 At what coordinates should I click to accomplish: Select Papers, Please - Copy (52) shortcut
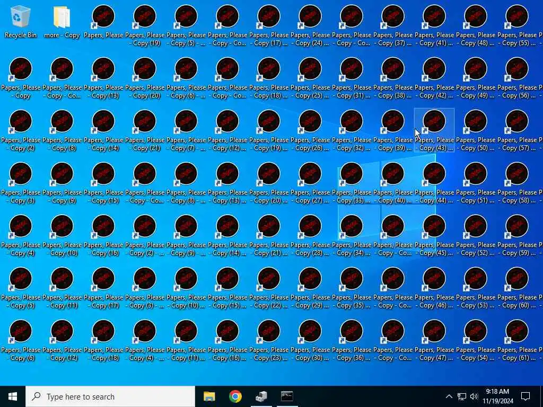476,236
